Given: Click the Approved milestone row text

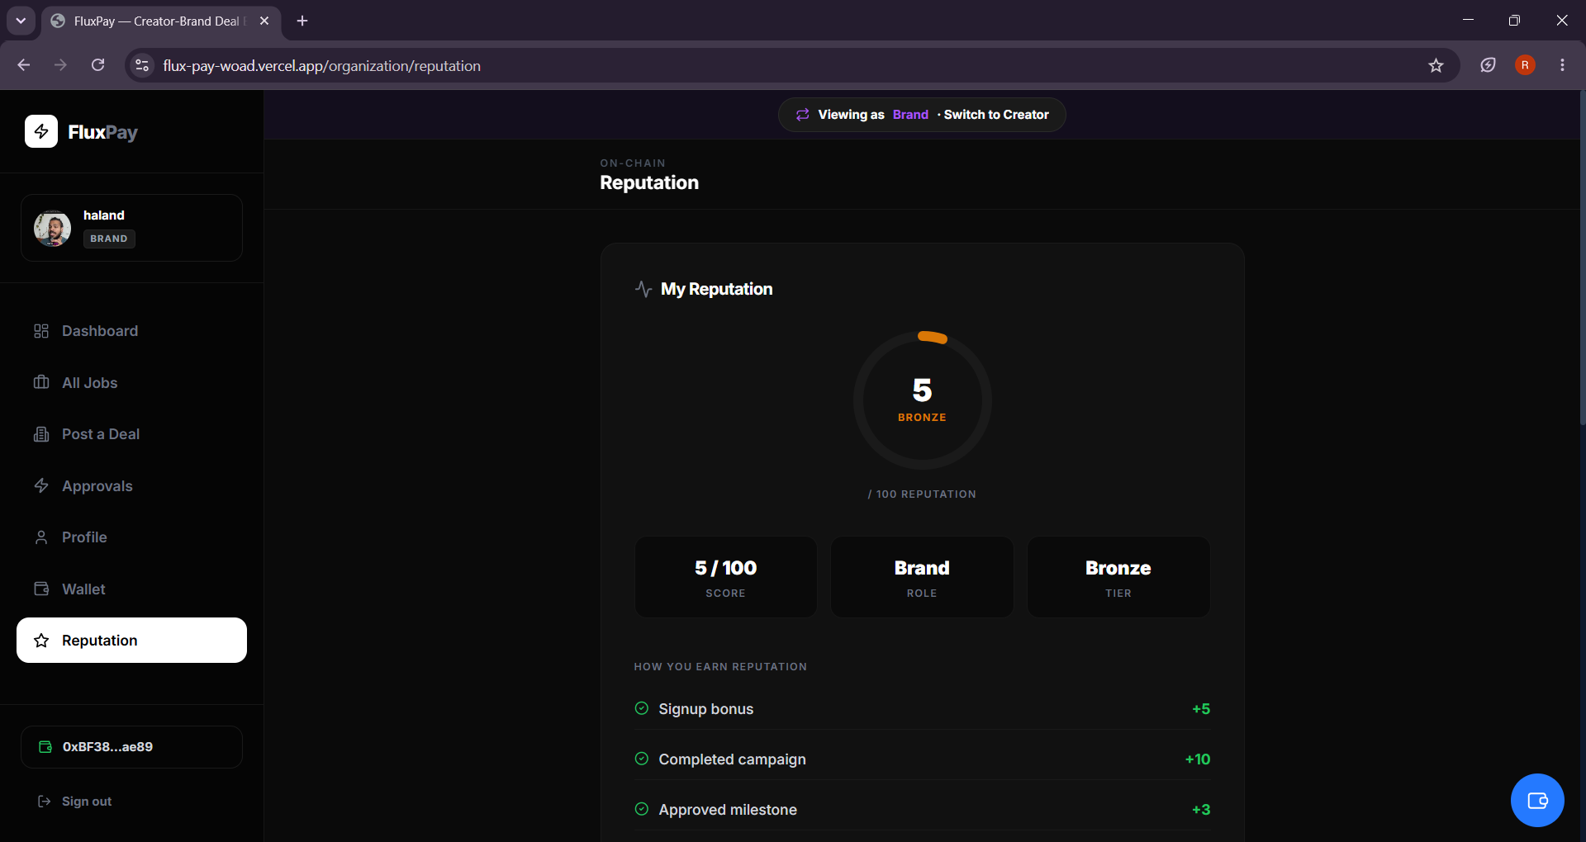Looking at the screenshot, I should tap(728, 810).
